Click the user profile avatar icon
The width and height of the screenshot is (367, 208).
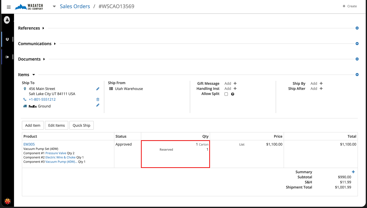tap(7, 20)
